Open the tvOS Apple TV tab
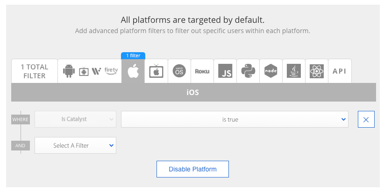Screen dimensions: 384x191 pos(156,71)
